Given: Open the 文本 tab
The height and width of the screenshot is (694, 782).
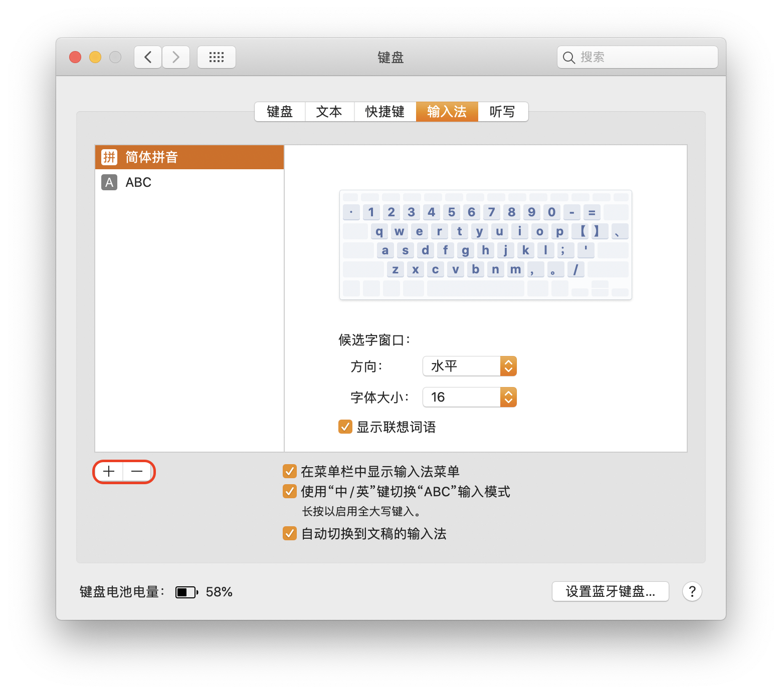Looking at the screenshot, I should tap(329, 112).
